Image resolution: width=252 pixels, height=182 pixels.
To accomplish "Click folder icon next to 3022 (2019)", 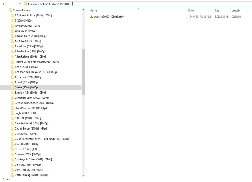I will click(x=12, y=31).
